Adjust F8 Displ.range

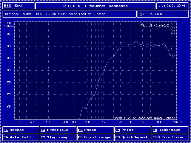95,137
